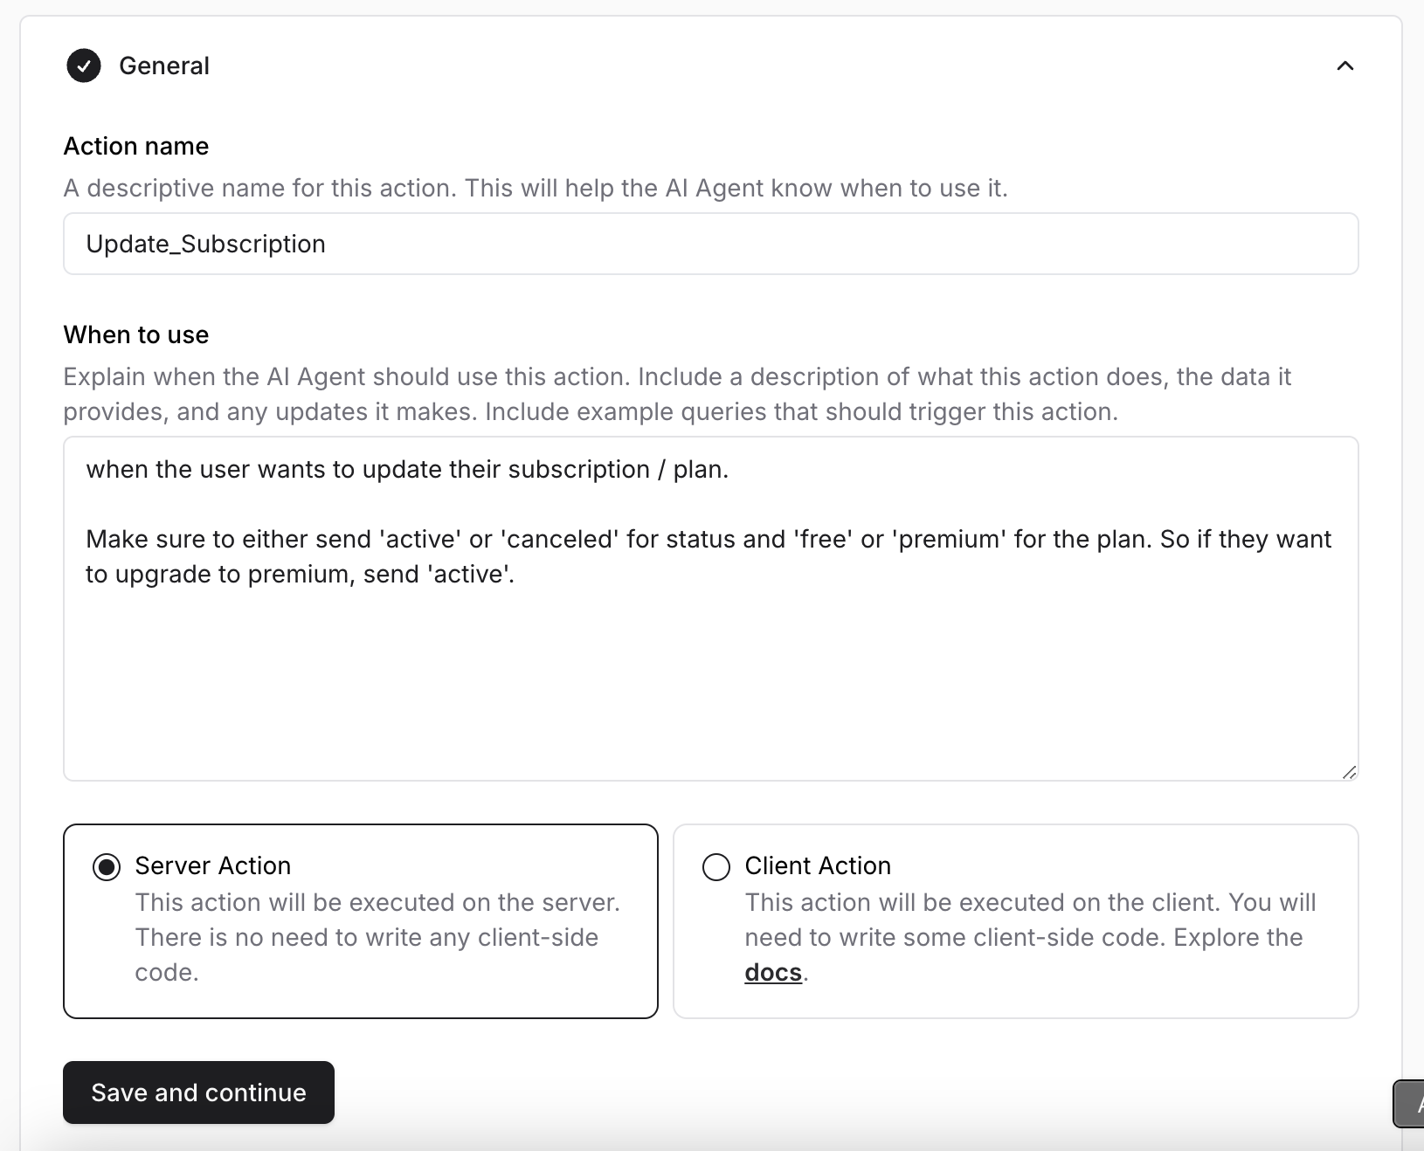The width and height of the screenshot is (1424, 1151).
Task: Click the Server Action label text
Action: 212,865
